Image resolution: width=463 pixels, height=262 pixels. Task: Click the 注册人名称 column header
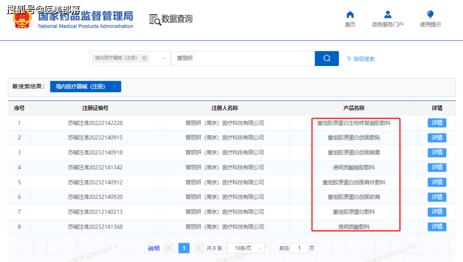coord(225,108)
